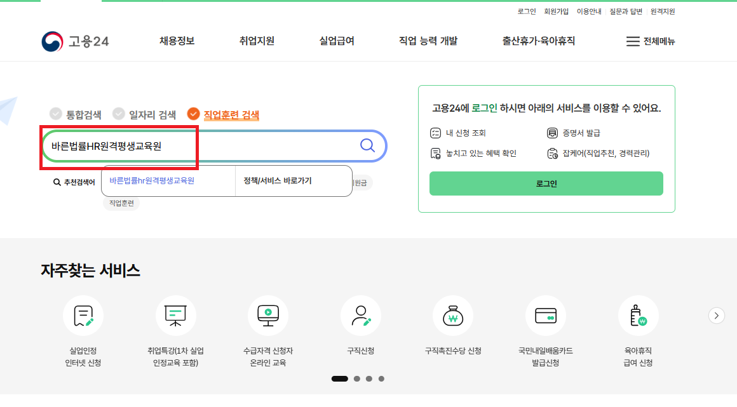Click the 회원가입 link at top
Screen dimensions: 737x407
point(556,11)
